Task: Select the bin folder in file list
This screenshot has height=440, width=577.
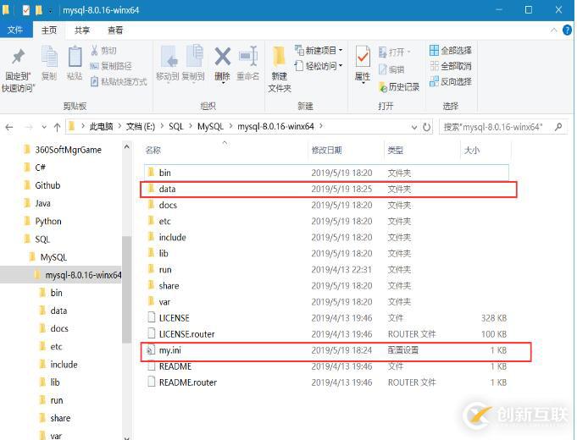Action: (x=326, y=173)
